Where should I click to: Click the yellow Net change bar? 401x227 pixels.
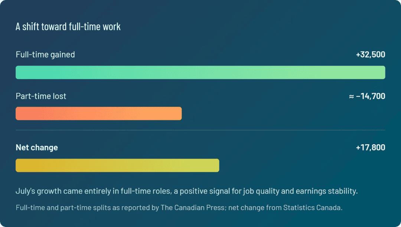117,165
